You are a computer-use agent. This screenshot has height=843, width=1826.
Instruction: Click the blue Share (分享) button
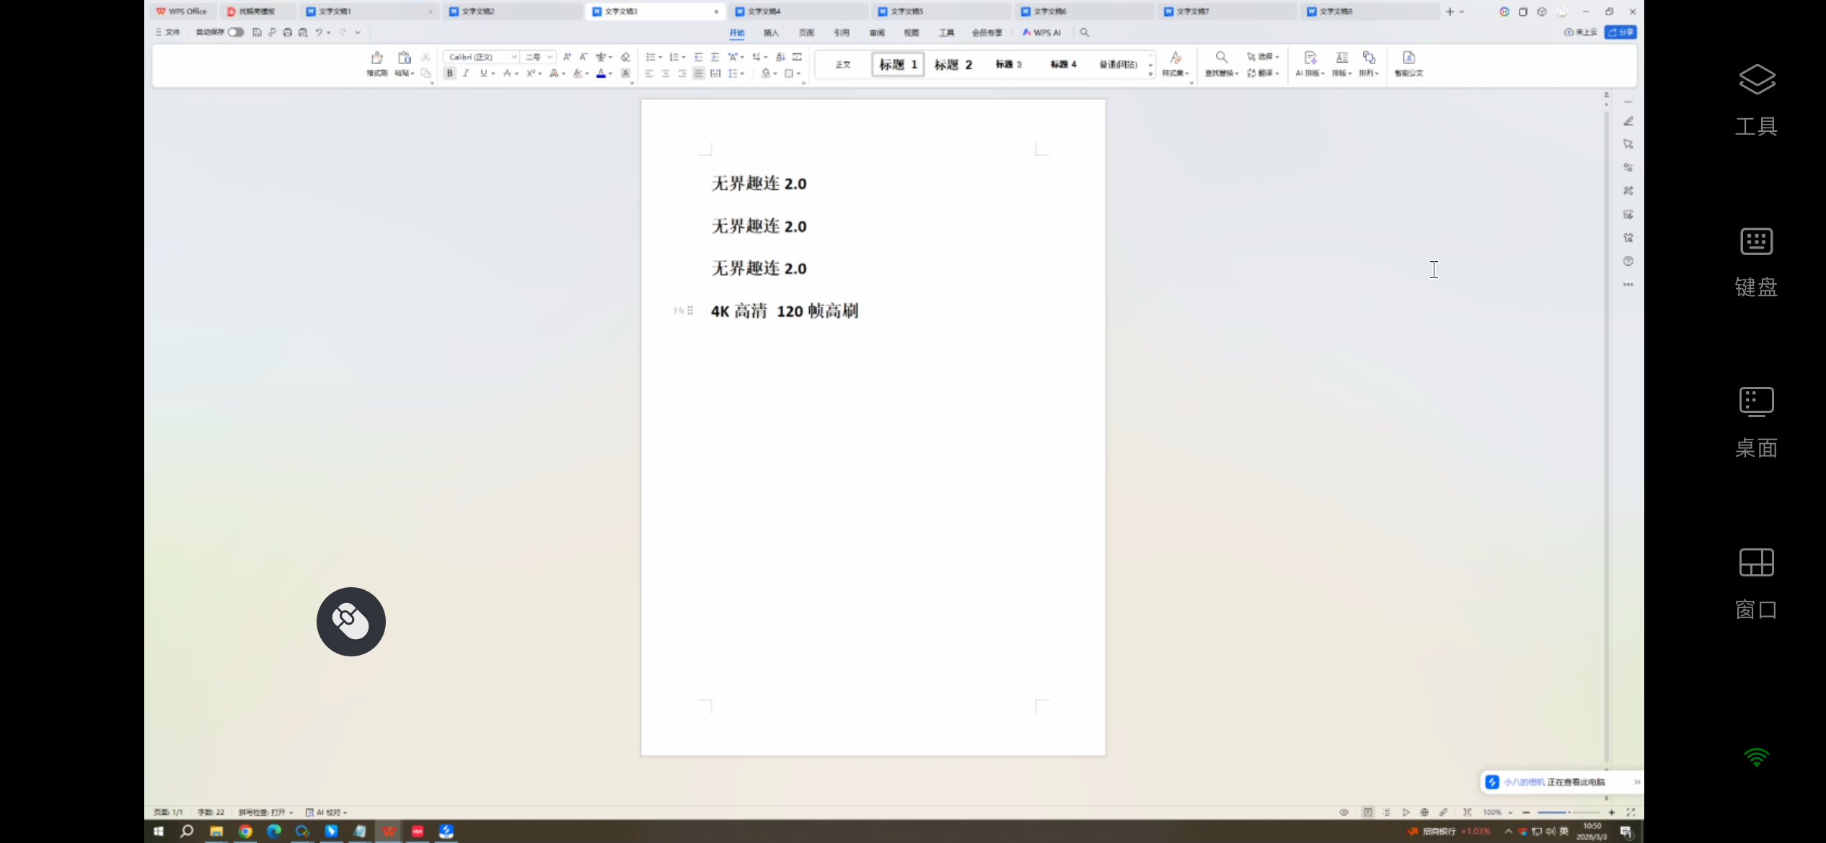1620,32
